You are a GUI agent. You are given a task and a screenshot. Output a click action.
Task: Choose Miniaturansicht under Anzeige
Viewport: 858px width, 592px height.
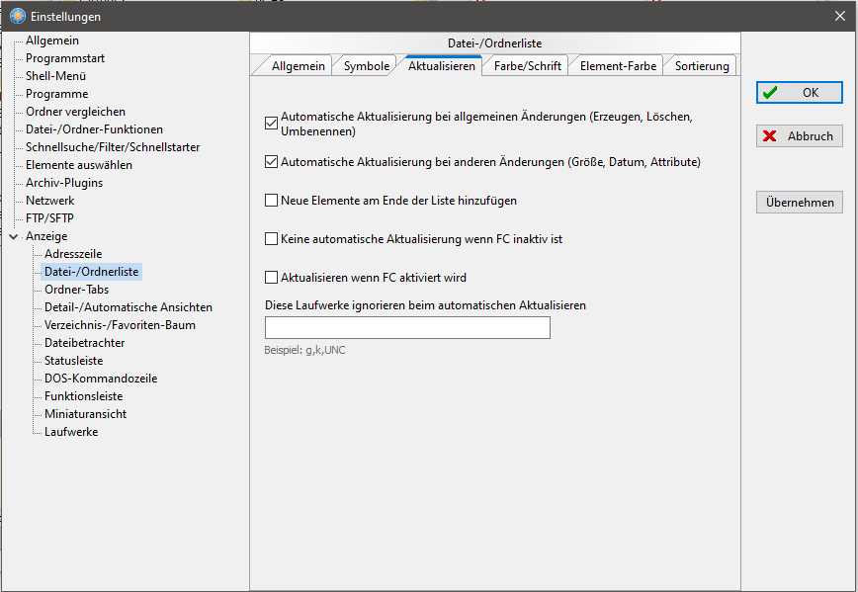85,414
